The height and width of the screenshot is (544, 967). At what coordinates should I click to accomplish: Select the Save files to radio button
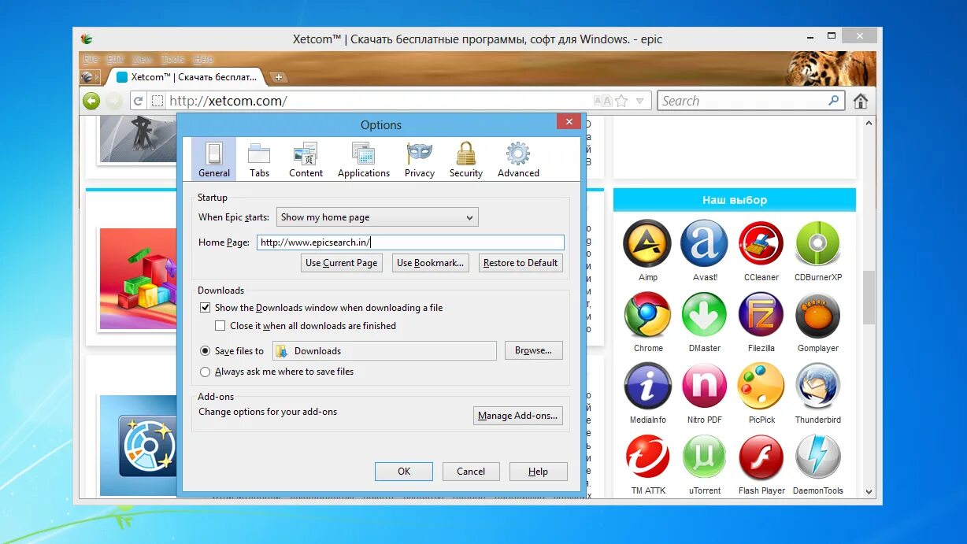pos(206,351)
